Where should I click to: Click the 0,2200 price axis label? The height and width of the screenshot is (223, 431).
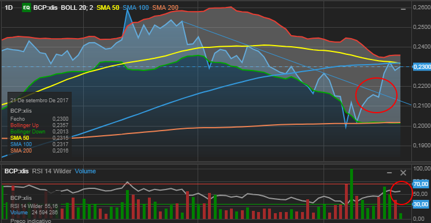point(421,86)
